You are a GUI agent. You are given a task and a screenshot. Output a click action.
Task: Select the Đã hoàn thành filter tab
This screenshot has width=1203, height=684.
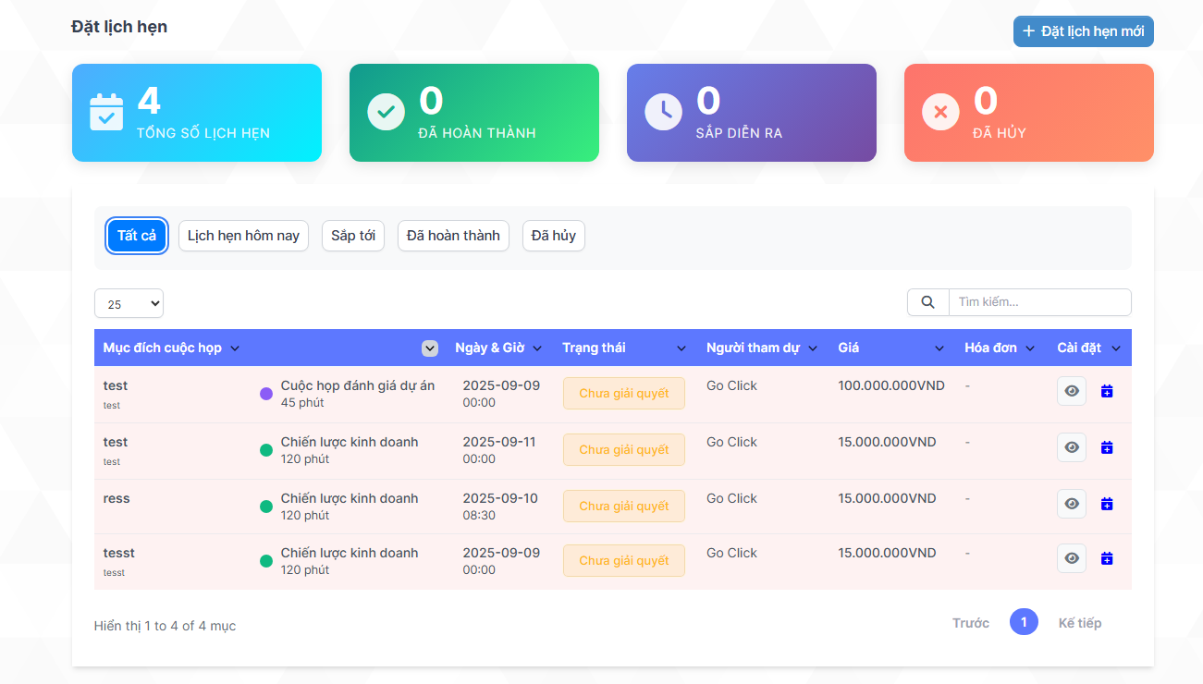click(x=453, y=236)
